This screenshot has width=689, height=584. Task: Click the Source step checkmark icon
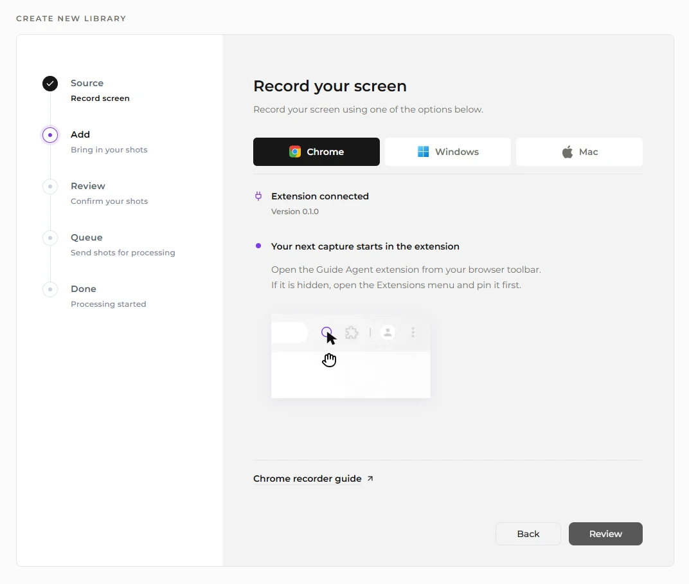50,84
